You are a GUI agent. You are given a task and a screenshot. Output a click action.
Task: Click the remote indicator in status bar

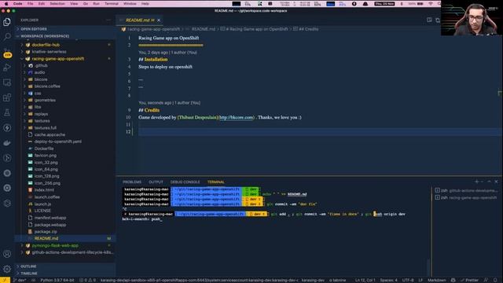pyautogui.click(x=5, y=280)
